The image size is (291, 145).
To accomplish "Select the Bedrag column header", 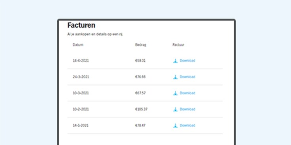I will (x=141, y=45).
